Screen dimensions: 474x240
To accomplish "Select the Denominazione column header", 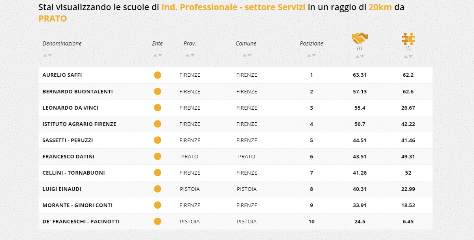I will point(62,43).
